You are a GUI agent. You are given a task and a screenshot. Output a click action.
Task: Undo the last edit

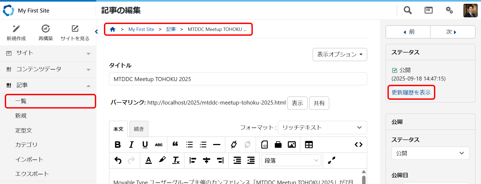pyautogui.click(x=118, y=160)
